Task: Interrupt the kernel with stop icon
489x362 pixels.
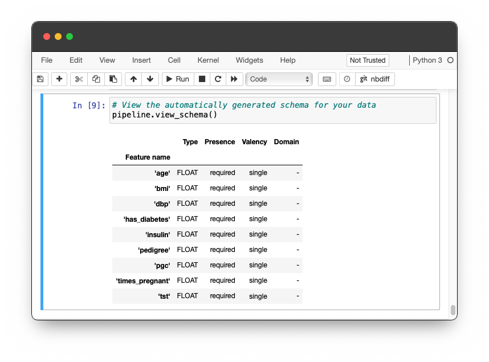Action: [202, 79]
